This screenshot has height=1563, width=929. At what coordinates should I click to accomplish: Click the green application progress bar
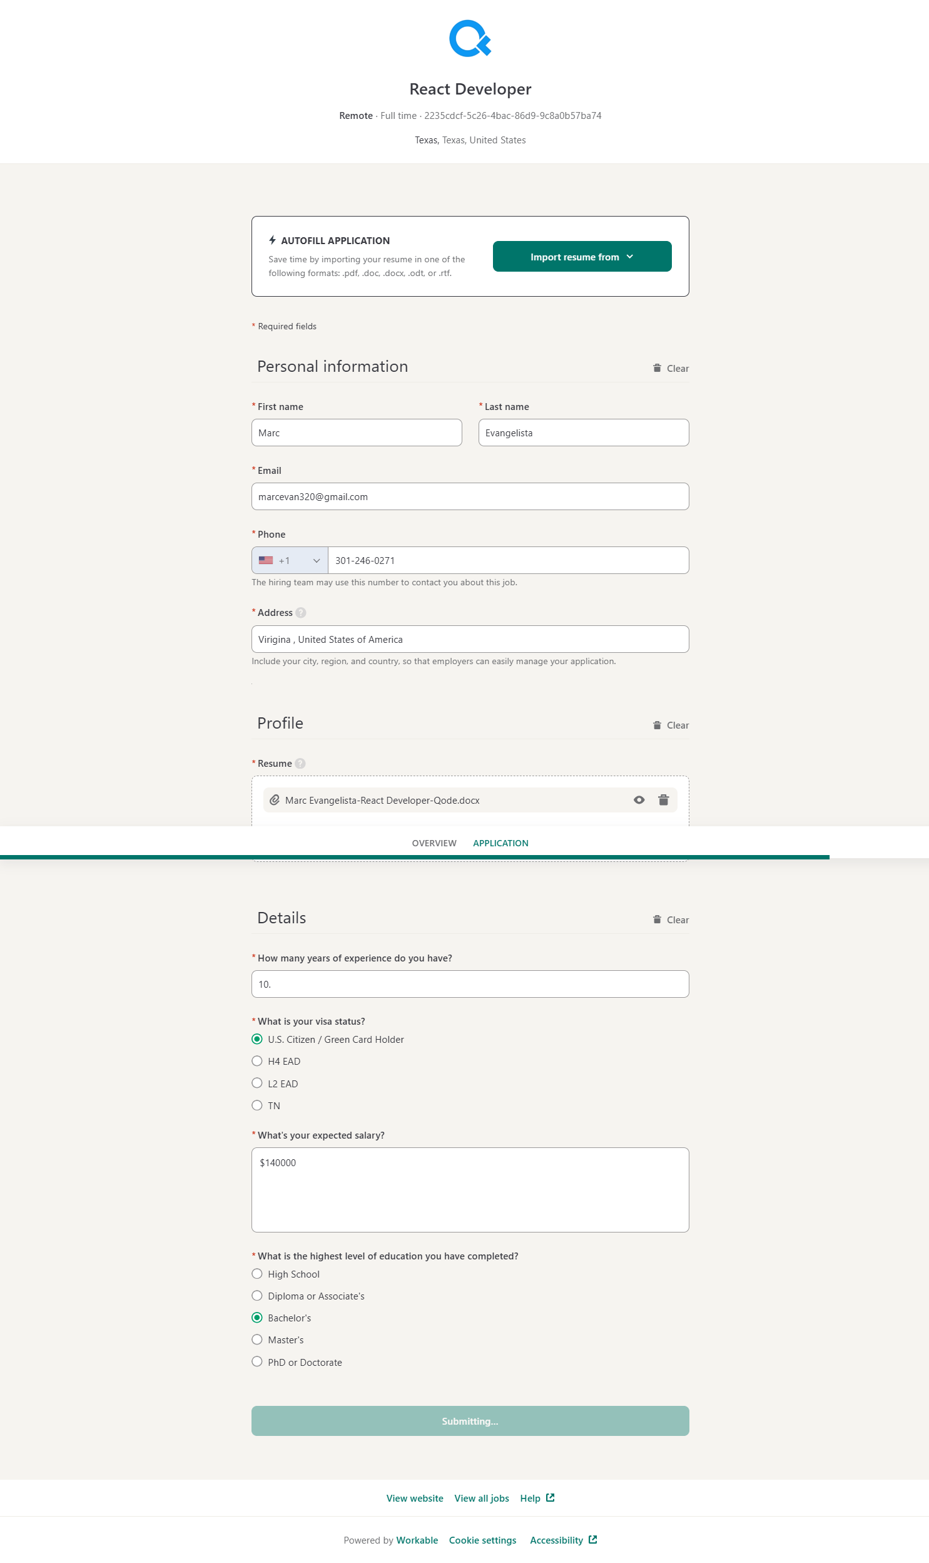click(x=414, y=857)
